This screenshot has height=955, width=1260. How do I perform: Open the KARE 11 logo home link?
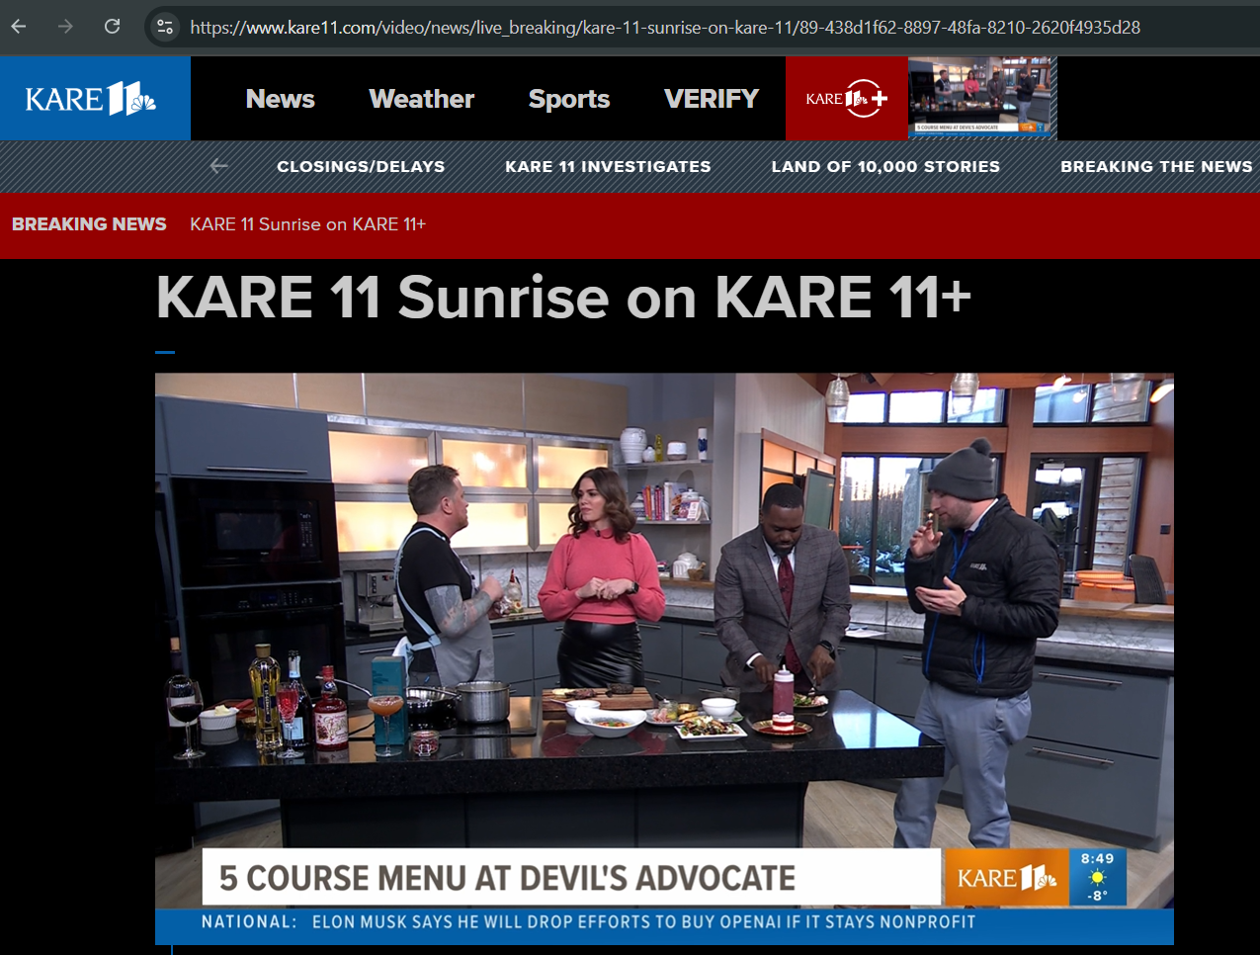point(95,98)
